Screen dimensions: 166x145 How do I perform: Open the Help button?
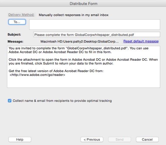[20, 139]
